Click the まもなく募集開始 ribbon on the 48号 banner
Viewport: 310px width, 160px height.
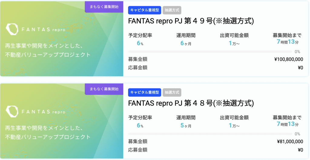104,89
